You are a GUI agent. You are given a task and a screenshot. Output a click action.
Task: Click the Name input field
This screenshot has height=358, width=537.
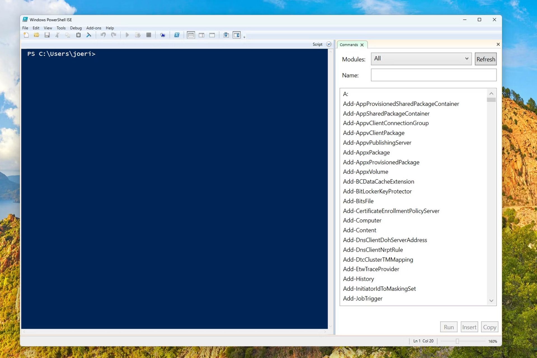click(434, 75)
